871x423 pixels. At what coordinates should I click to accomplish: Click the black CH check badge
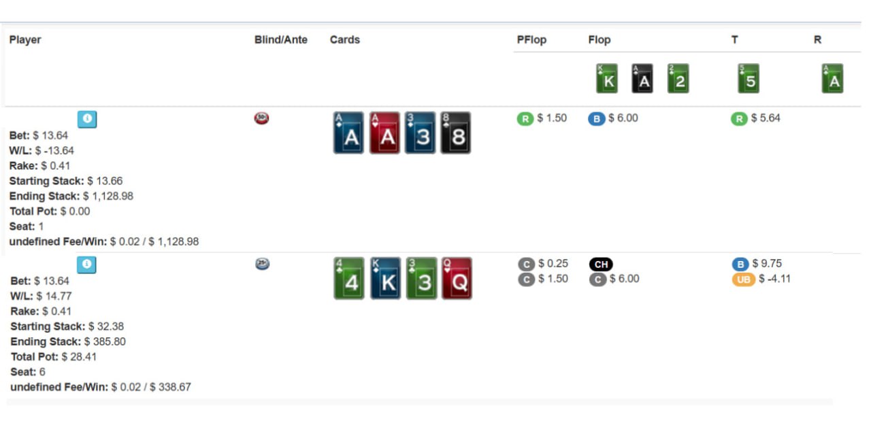point(600,265)
